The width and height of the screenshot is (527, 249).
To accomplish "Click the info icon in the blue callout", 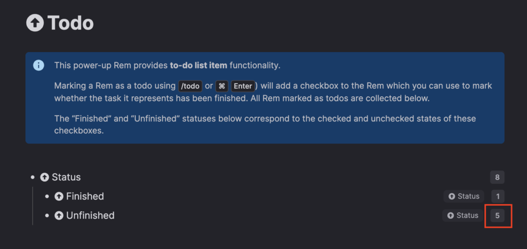I will (39, 65).
